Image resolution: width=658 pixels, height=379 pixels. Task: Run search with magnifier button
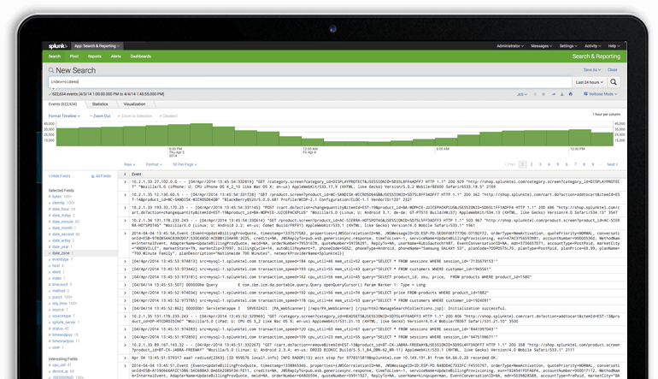click(x=614, y=82)
